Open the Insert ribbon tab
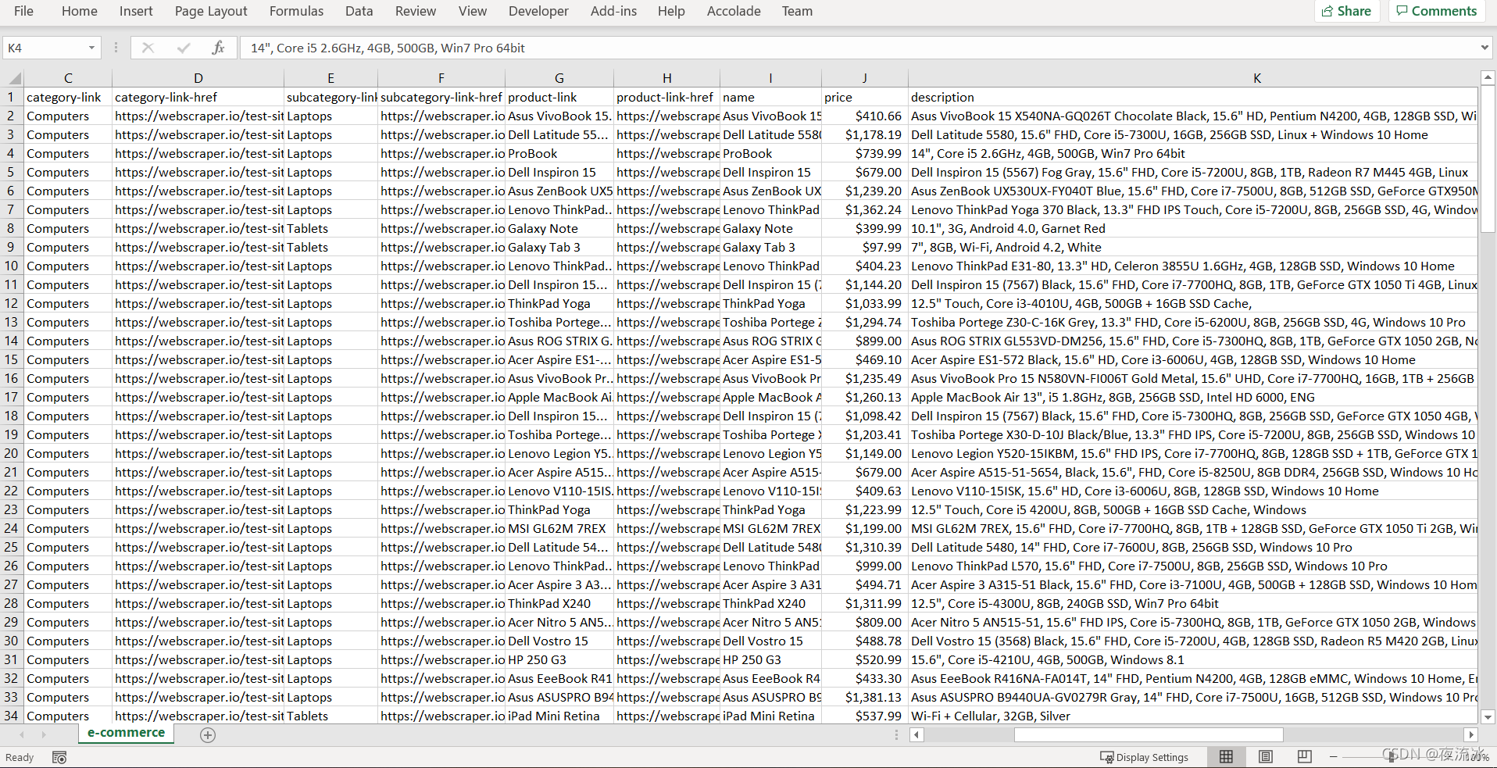Image resolution: width=1497 pixels, height=768 pixels. 136,11
